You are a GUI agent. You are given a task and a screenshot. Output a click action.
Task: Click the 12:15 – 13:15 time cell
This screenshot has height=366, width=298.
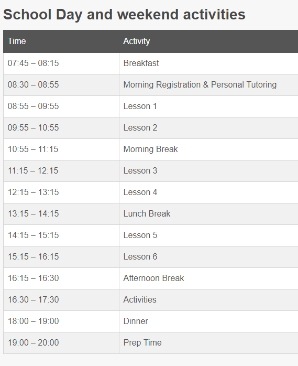61,192
